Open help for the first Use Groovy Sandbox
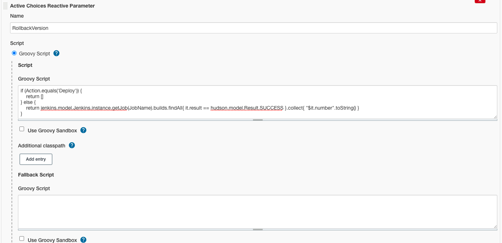Image resolution: width=502 pixels, height=243 pixels. tap(83, 130)
